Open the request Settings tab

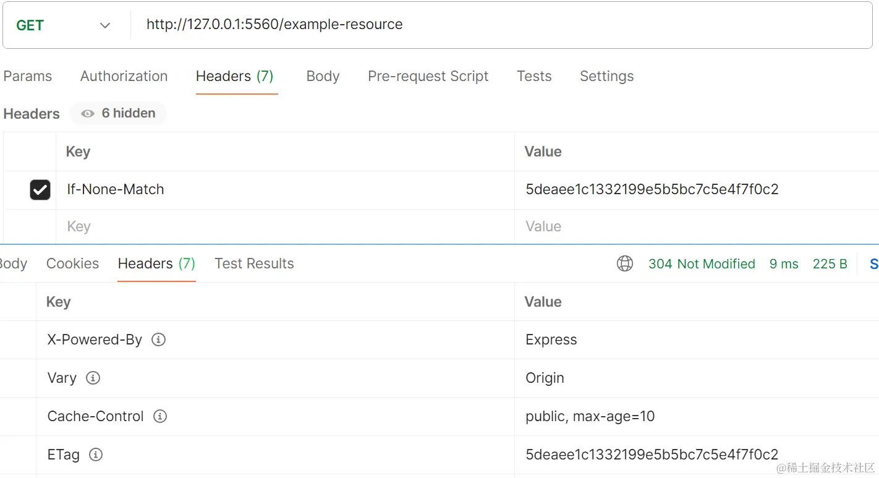[x=606, y=76]
